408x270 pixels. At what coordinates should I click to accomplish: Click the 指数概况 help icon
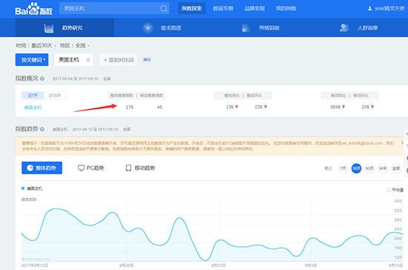(42, 79)
